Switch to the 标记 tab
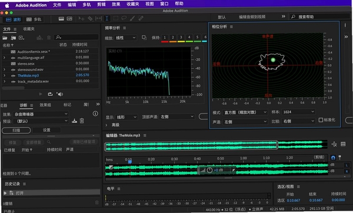The image size is (353, 213). [67, 105]
